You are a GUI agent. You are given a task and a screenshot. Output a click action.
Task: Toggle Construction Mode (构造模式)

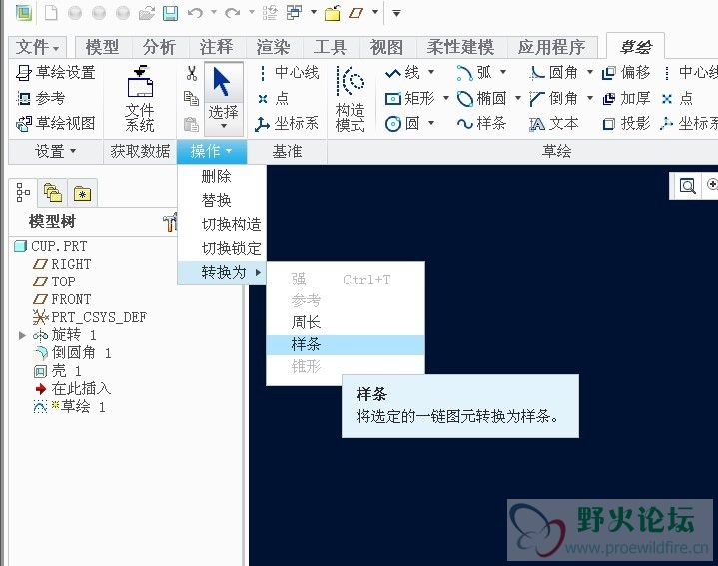click(x=351, y=99)
